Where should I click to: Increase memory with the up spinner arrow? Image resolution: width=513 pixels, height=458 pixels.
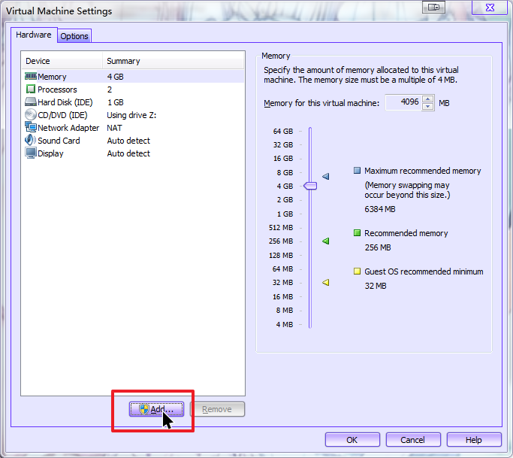427,99
